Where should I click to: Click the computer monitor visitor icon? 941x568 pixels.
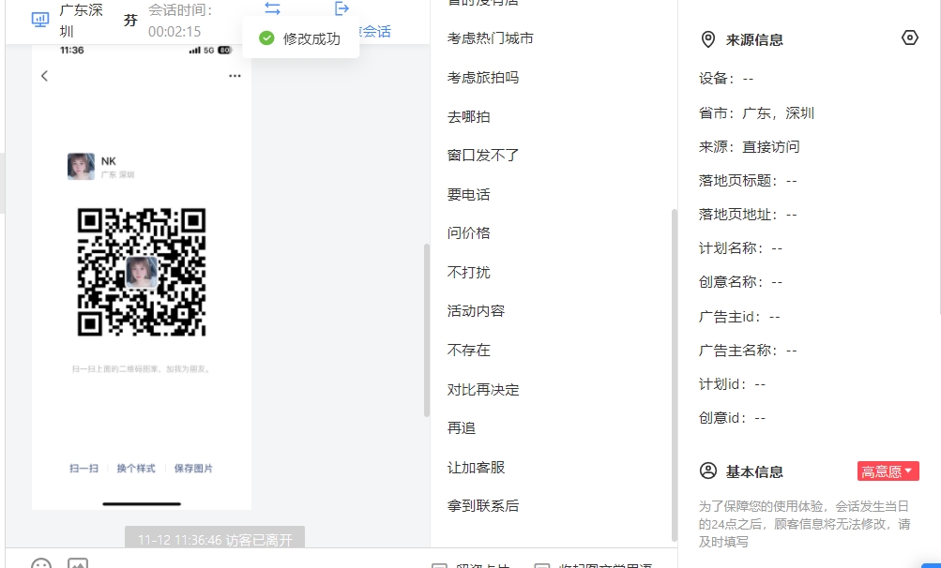[x=40, y=20]
